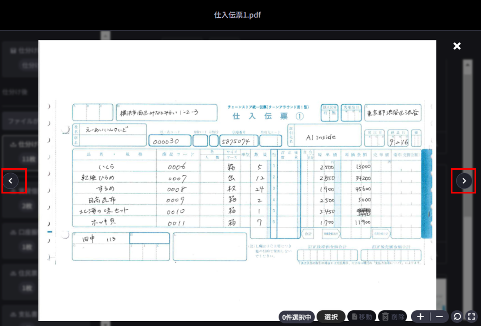Click the 削除 button with trash icon

(x=394, y=317)
